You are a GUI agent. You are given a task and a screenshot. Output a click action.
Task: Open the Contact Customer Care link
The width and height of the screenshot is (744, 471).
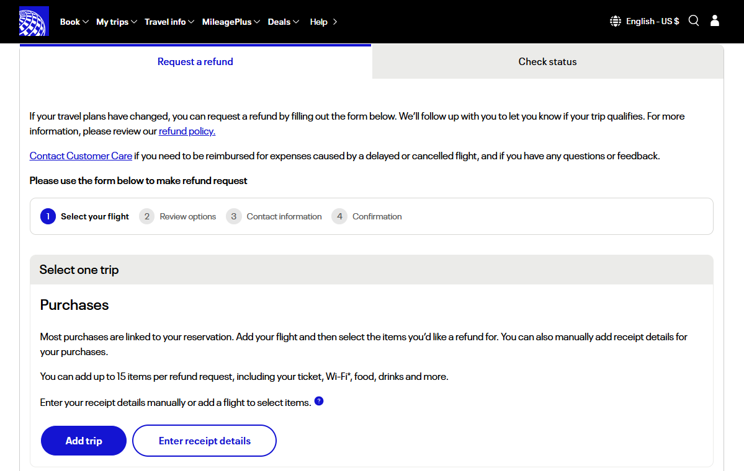81,156
